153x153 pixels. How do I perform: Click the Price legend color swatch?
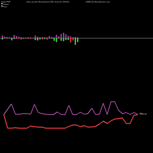[2, 6]
